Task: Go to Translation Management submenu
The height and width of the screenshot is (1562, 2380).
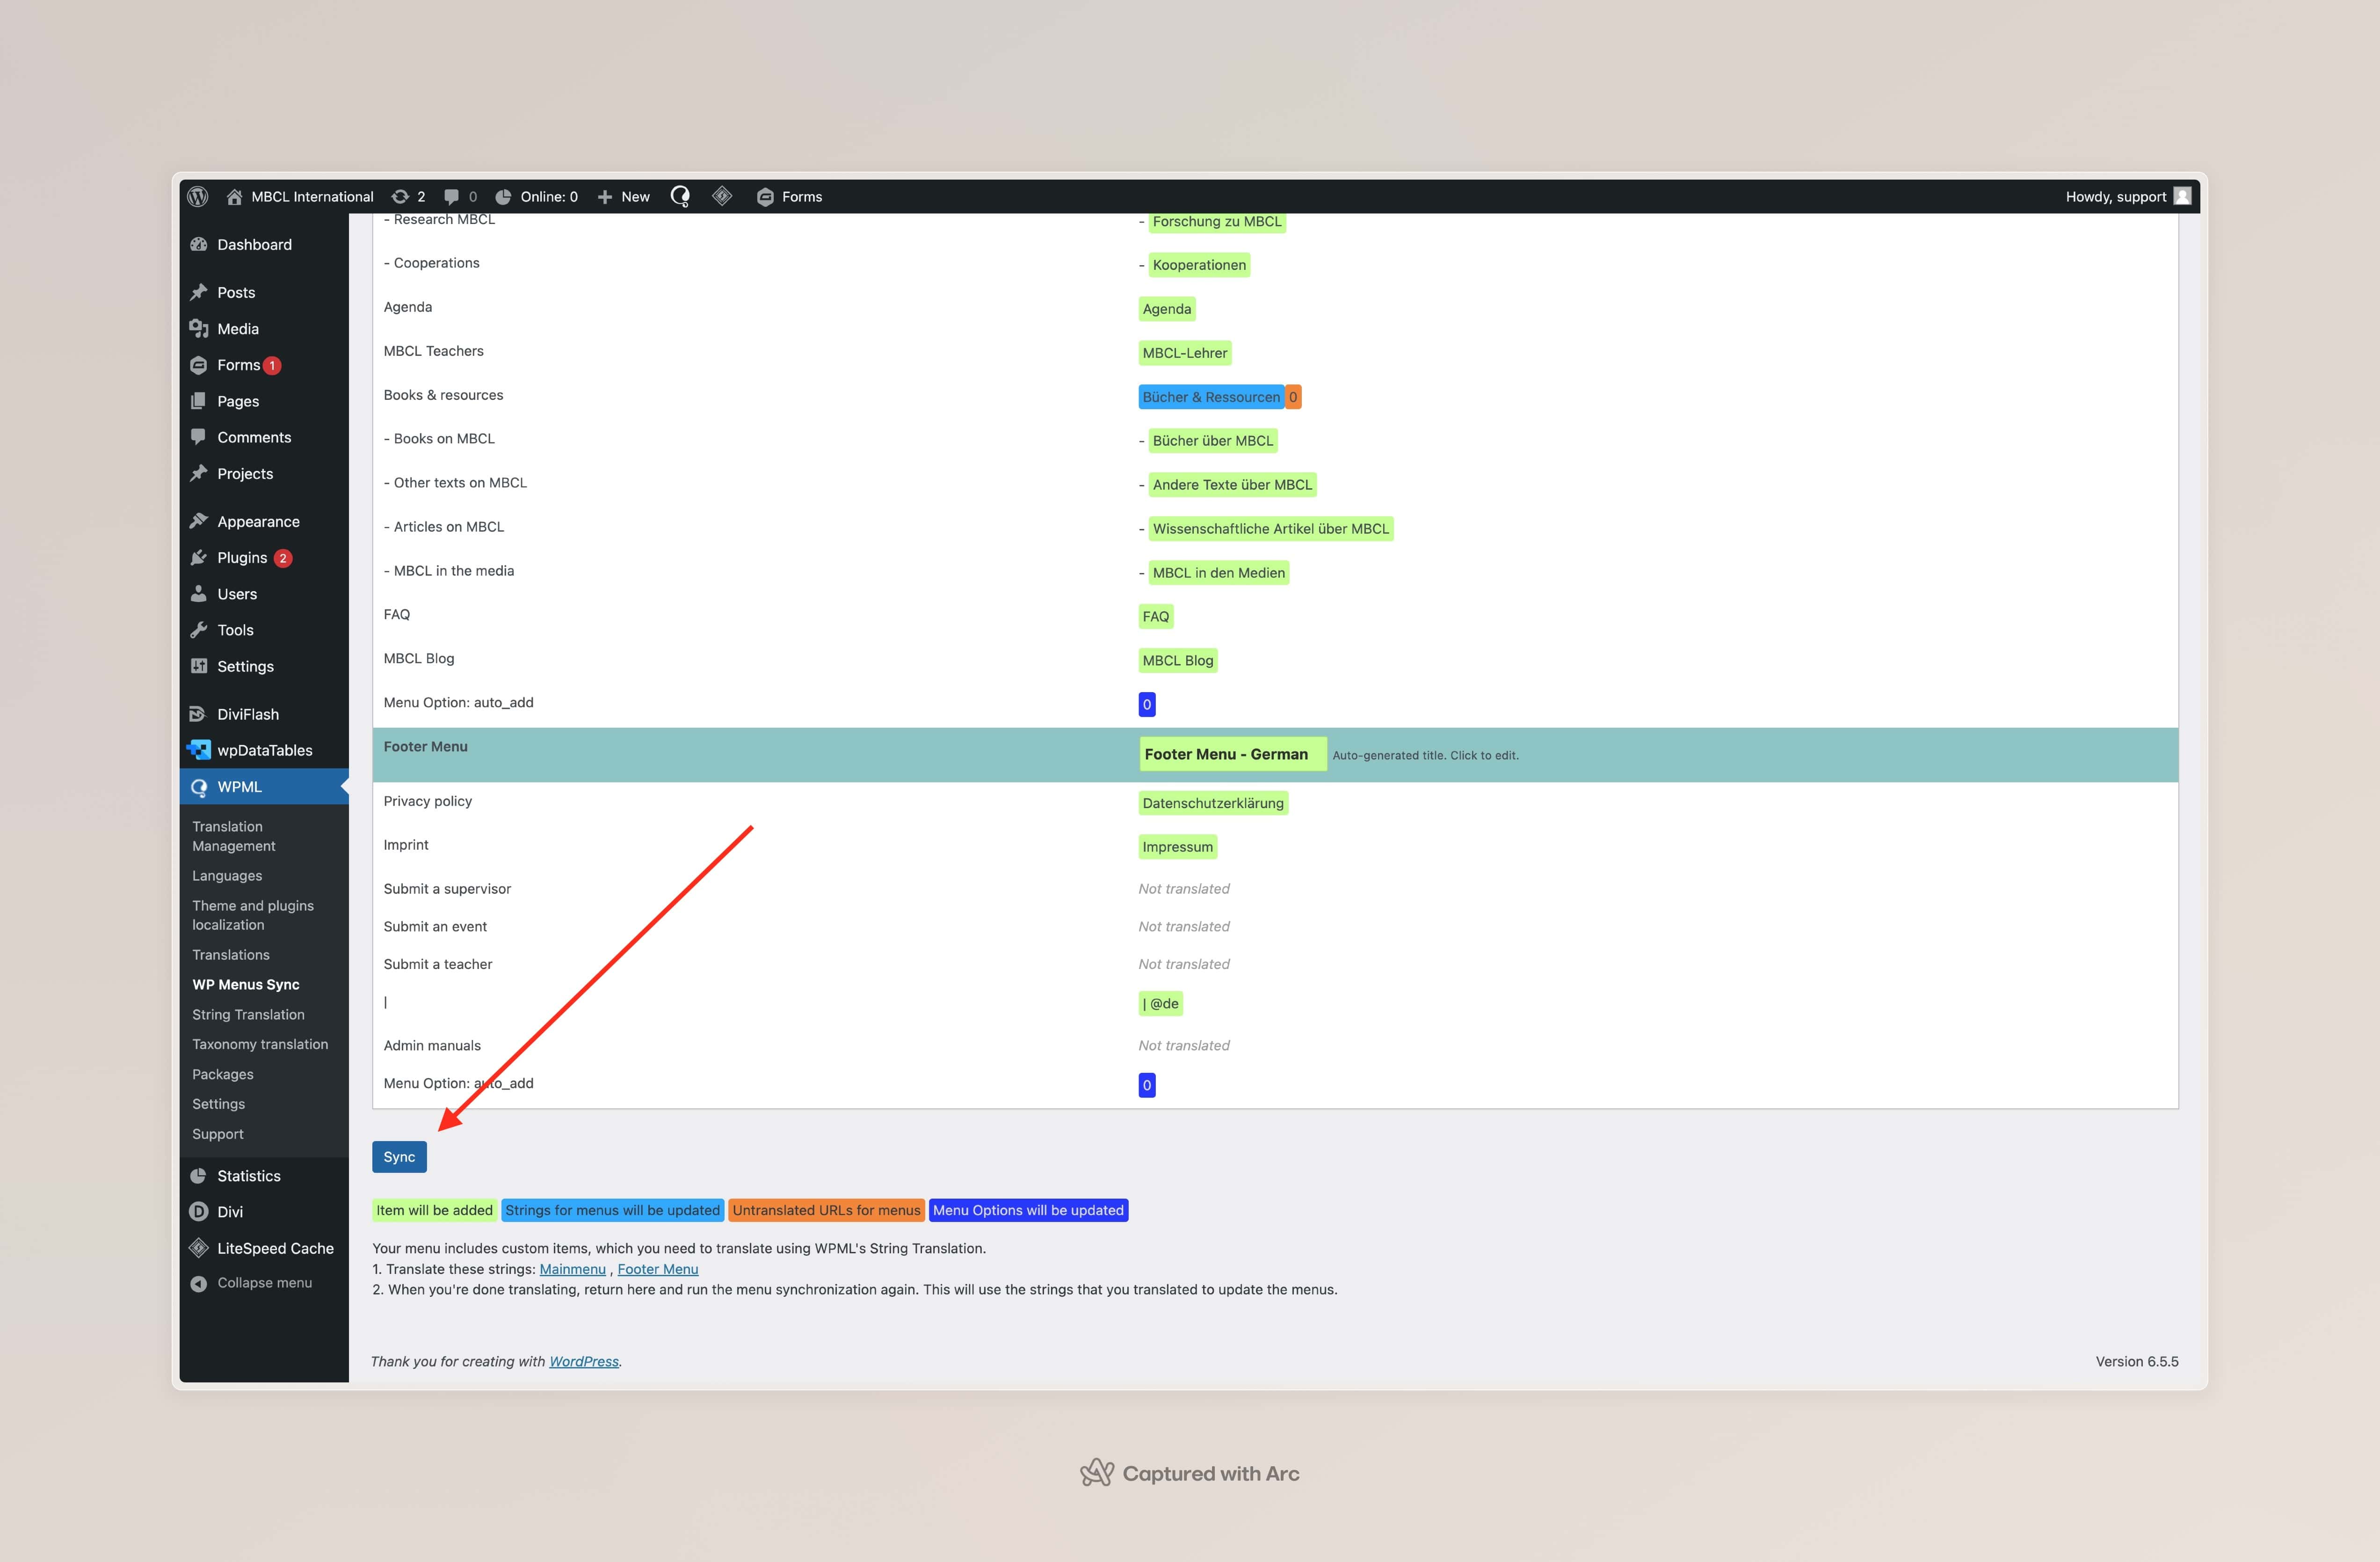Action: [x=233, y=836]
